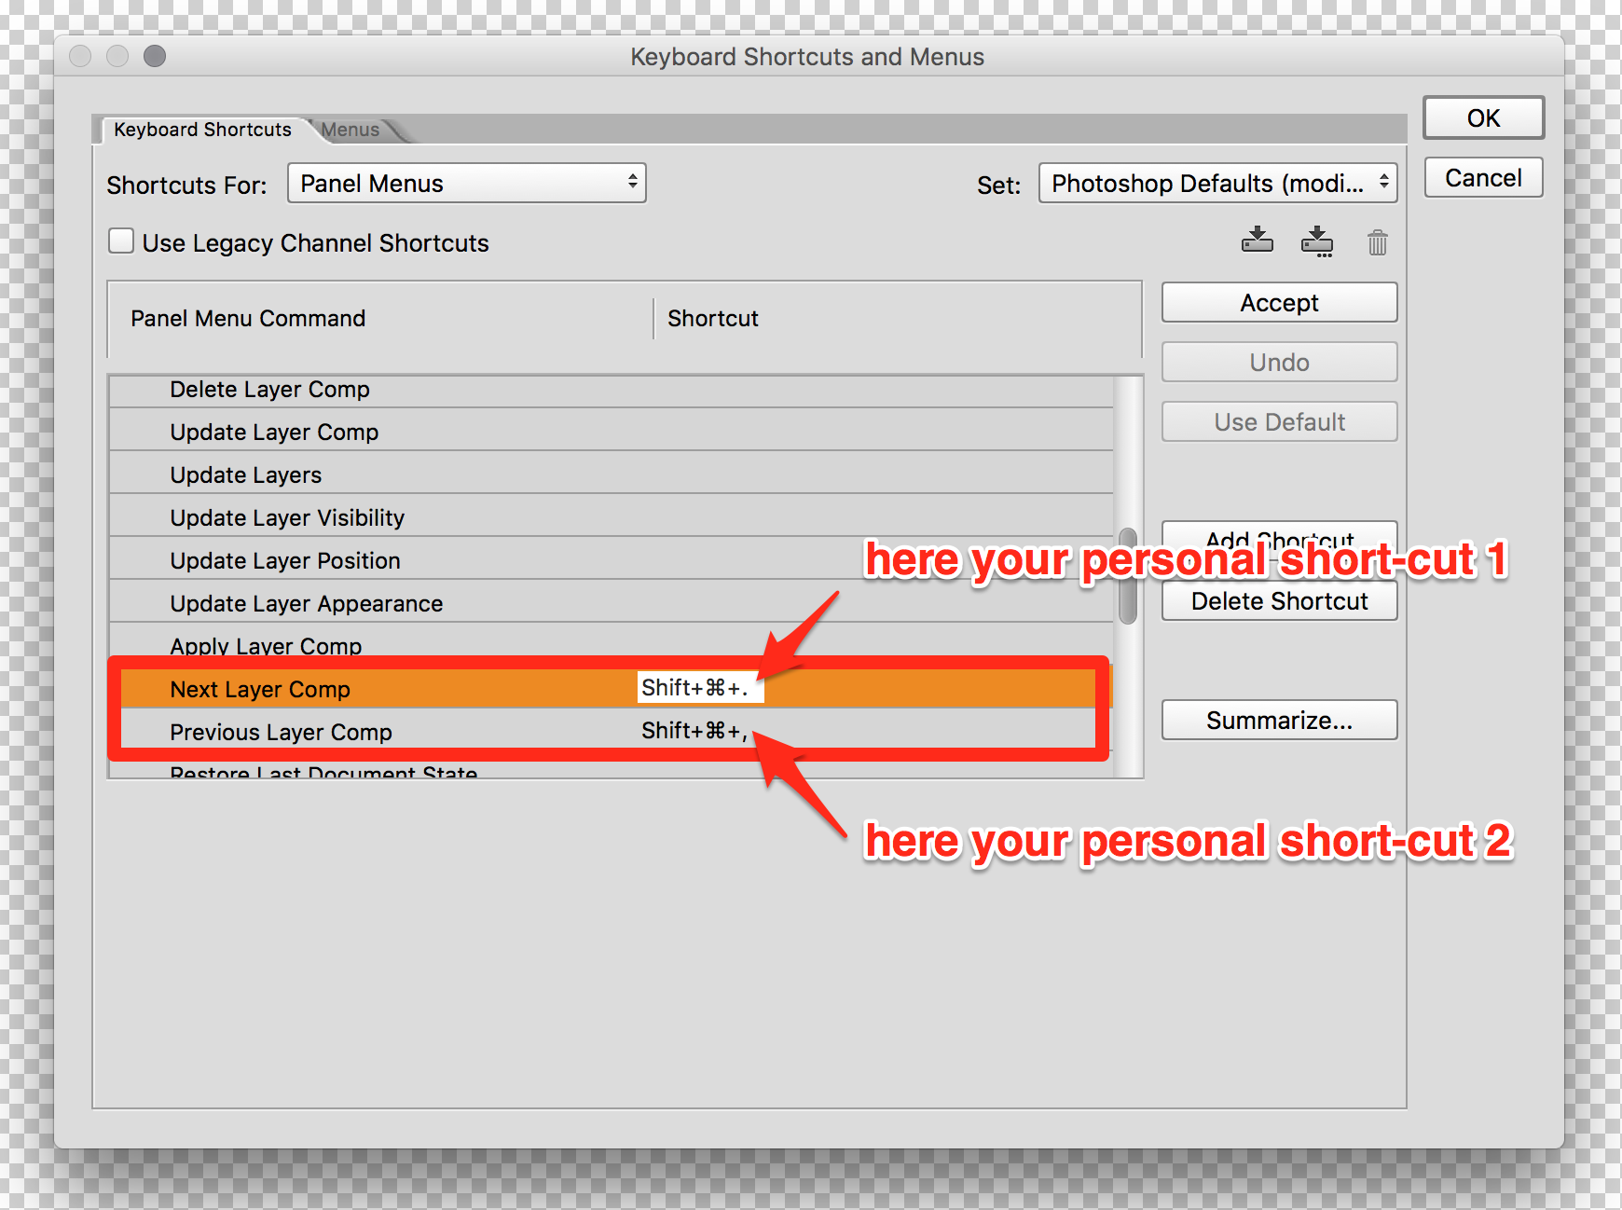
Task: Select the Delete Layer Comp command
Action: [x=269, y=390]
